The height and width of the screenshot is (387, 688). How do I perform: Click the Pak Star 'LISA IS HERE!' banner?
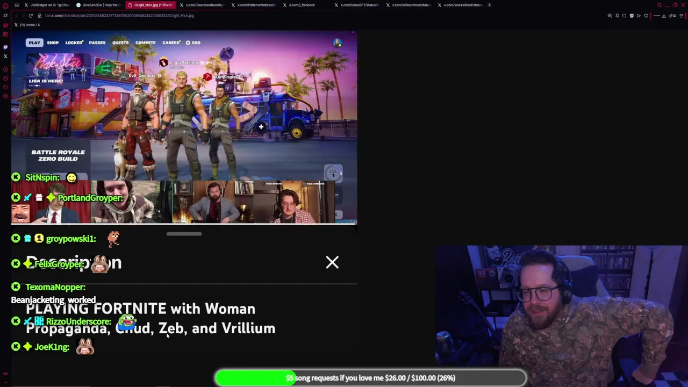58,71
